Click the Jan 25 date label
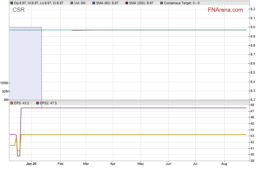The image size is (258, 170). coord(31,164)
